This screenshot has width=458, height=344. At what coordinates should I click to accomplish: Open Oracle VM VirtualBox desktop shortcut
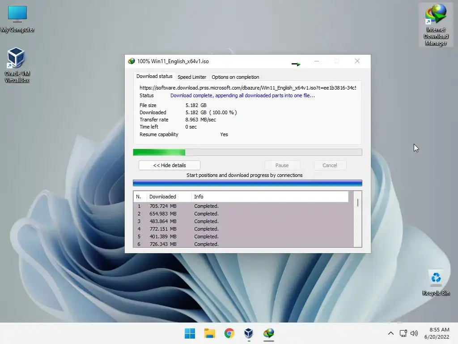click(x=17, y=65)
